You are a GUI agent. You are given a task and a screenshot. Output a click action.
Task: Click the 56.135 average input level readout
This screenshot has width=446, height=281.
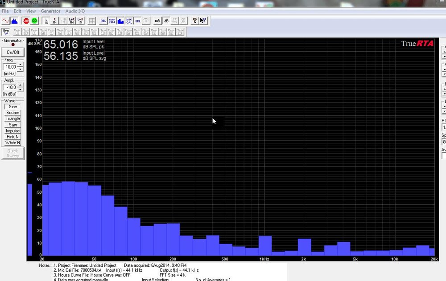pyautogui.click(x=61, y=56)
